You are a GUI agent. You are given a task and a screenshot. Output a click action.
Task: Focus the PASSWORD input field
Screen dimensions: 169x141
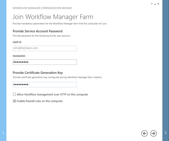[45, 62]
